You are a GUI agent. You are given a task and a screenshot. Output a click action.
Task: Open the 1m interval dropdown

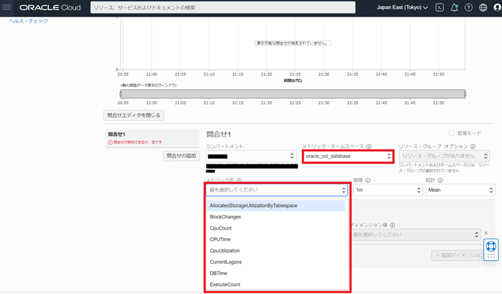pos(386,190)
